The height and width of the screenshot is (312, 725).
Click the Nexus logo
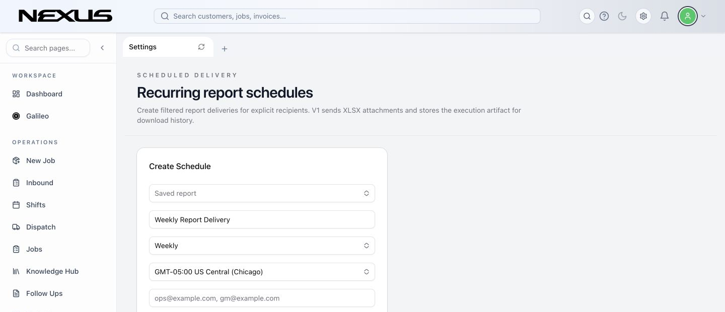(65, 16)
